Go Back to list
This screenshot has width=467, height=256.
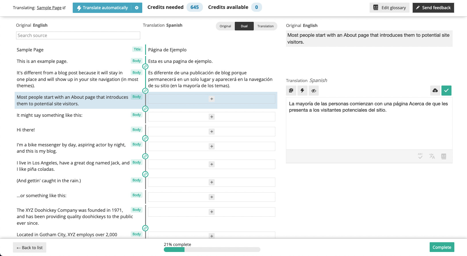click(x=30, y=247)
